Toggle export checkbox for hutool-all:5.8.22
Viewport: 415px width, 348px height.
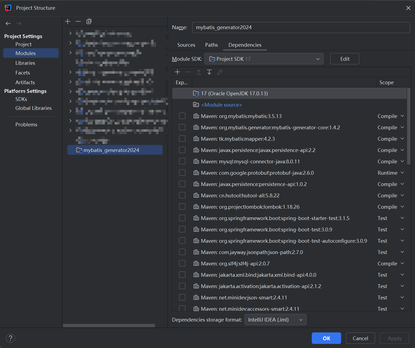(182, 195)
